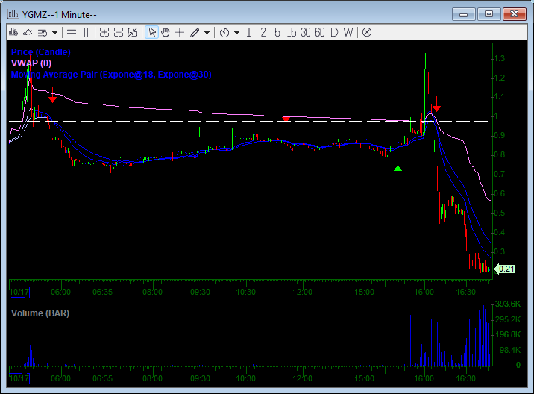Click the line study indicator icon
Viewport: 534px width, 394px height.
(x=28, y=32)
